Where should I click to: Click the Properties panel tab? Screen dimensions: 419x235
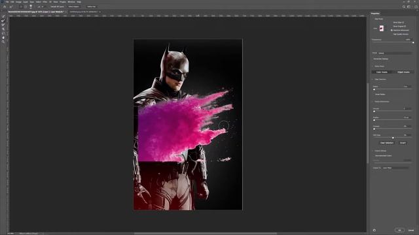tap(375, 13)
